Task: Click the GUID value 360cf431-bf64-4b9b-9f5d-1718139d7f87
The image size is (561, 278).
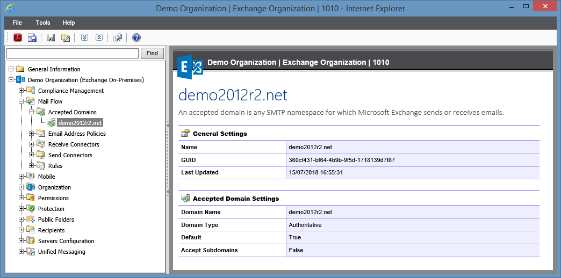Action: tap(342, 160)
